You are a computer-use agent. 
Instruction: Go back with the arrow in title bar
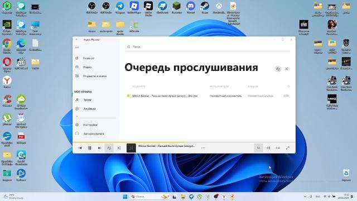coord(77,40)
